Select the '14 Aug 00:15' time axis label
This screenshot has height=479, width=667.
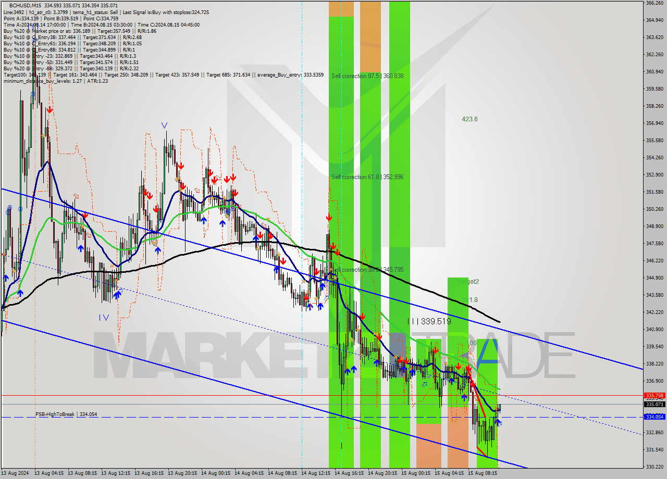click(x=216, y=474)
